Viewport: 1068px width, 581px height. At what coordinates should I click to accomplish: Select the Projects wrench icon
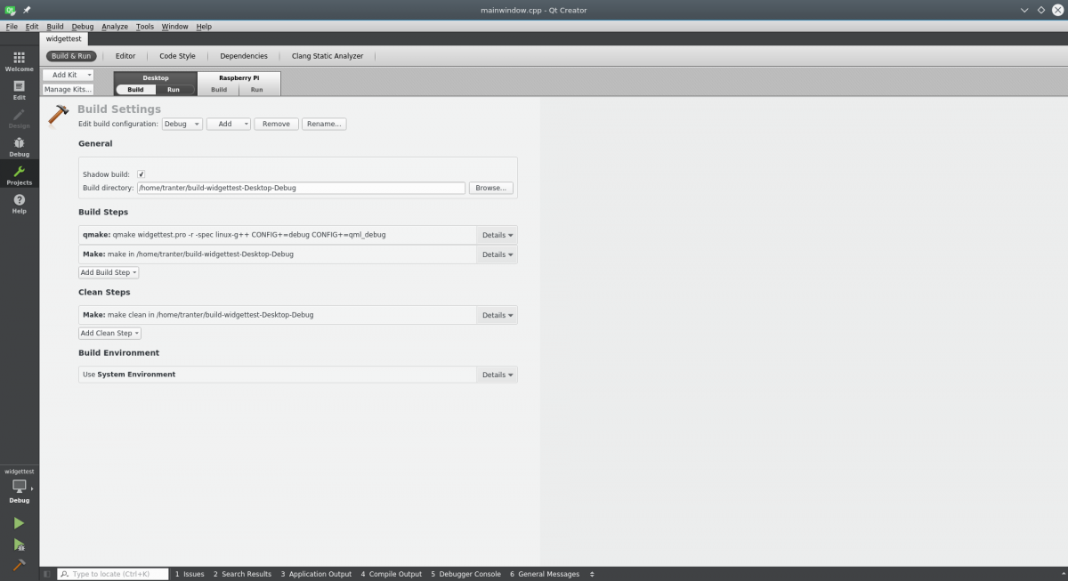[19, 174]
